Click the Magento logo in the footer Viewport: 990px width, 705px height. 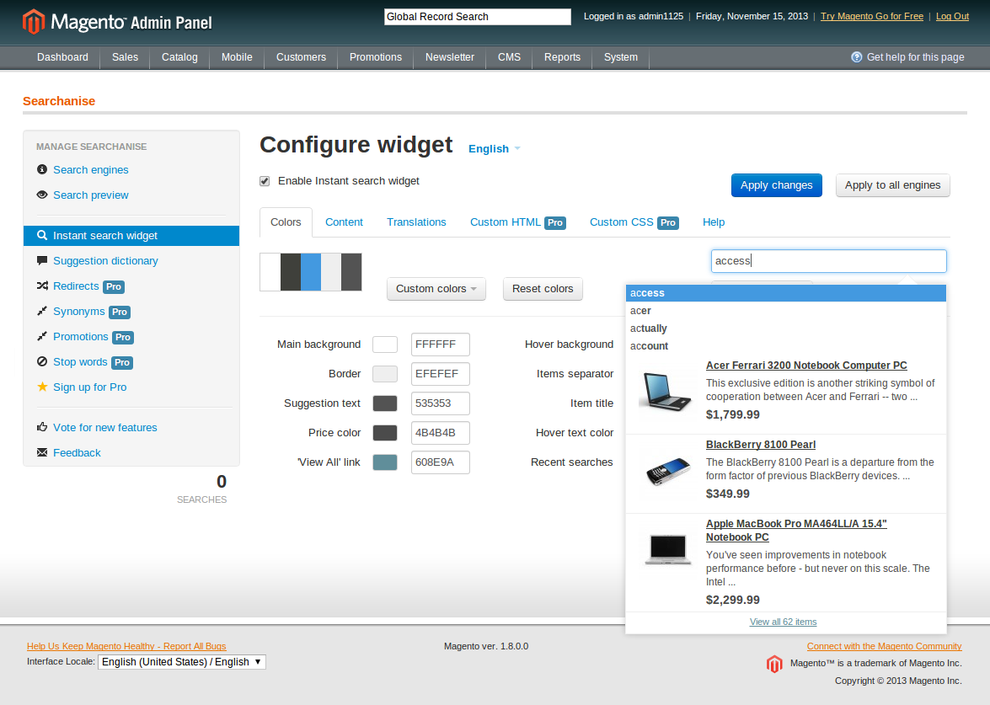coord(774,664)
